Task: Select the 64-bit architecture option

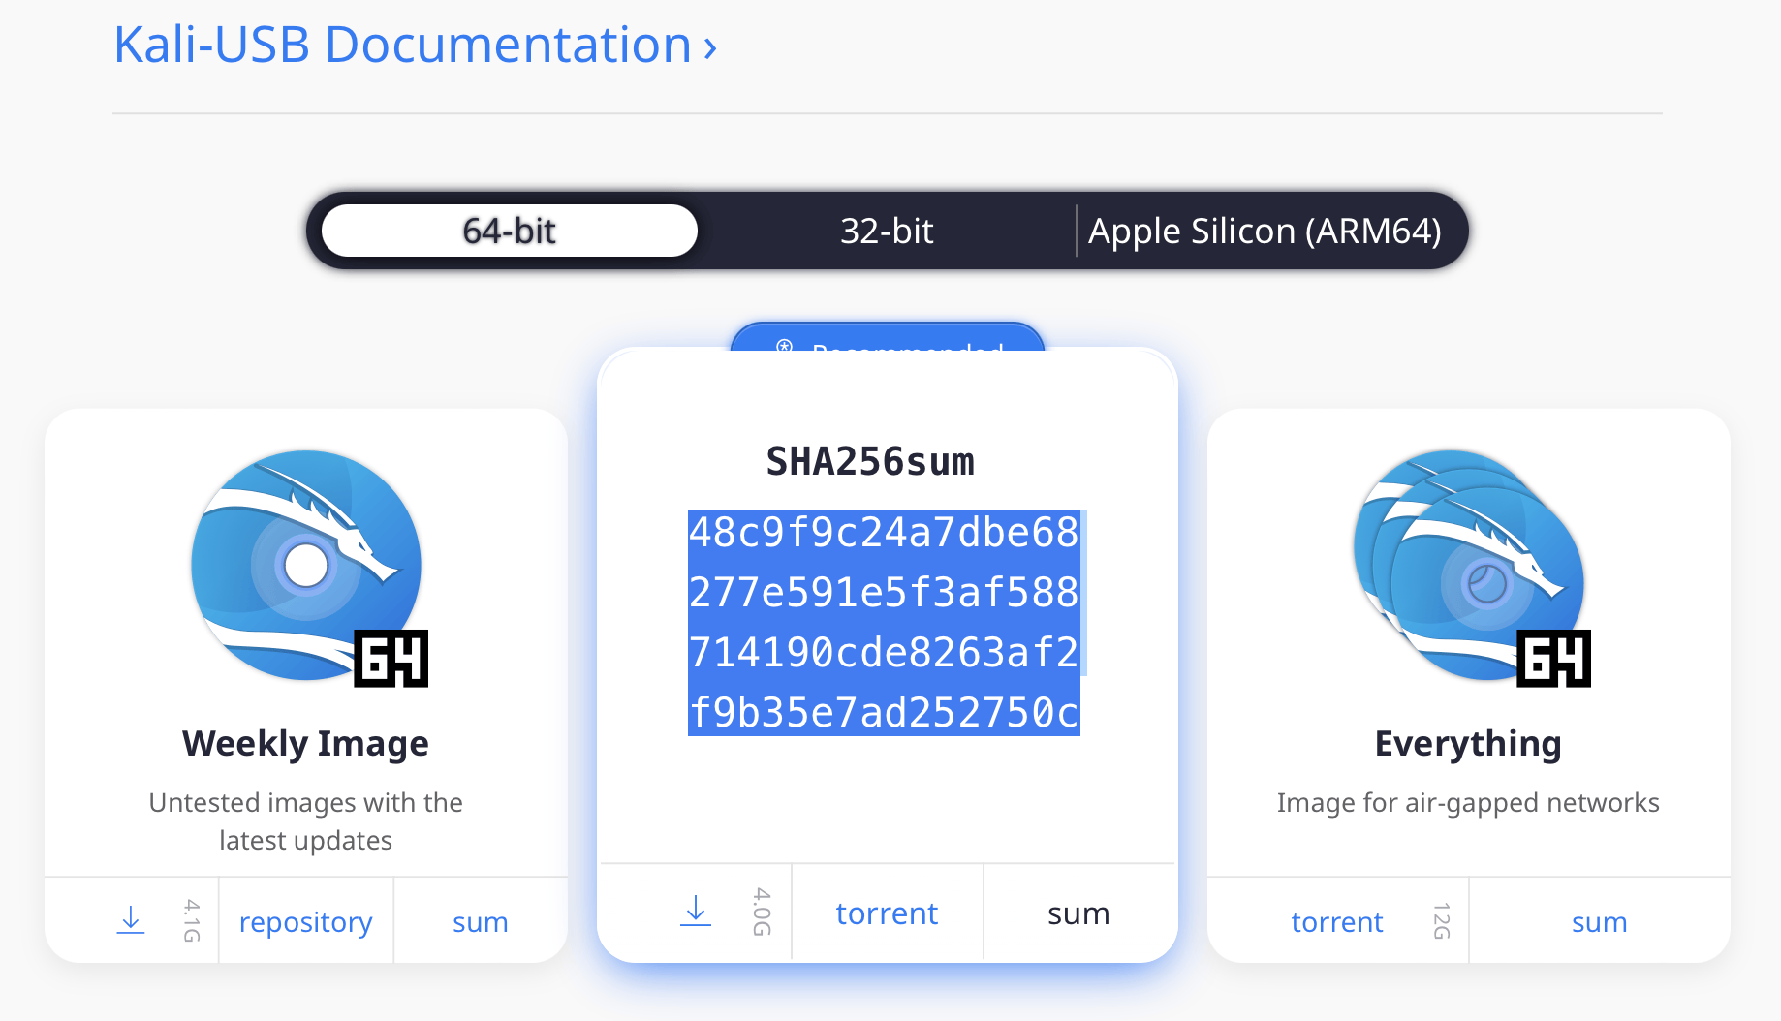Action: coord(509,232)
